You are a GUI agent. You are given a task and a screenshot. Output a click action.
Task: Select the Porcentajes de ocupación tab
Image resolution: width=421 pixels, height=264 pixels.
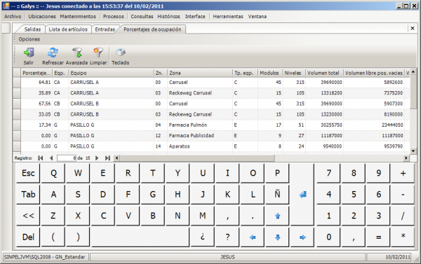click(x=152, y=29)
